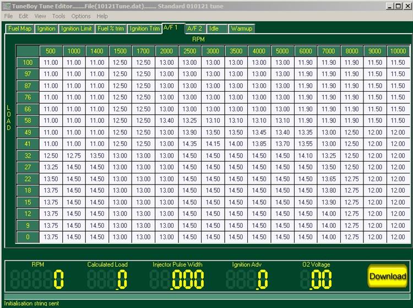Screen dimensions: 413x308
Task: Select the 2500 RPM column header
Action: pos(189,51)
